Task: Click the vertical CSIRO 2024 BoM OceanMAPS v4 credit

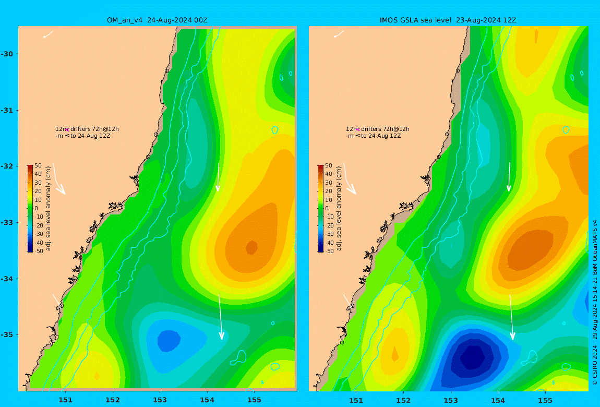Action: click(x=595, y=302)
